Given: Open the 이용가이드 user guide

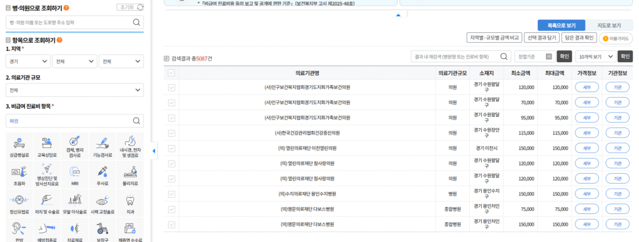Looking at the screenshot, I should pos(615,38).
